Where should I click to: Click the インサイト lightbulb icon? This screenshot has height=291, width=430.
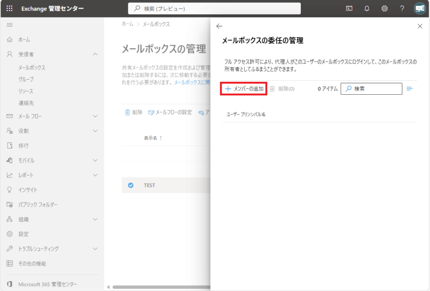point(10,190)
